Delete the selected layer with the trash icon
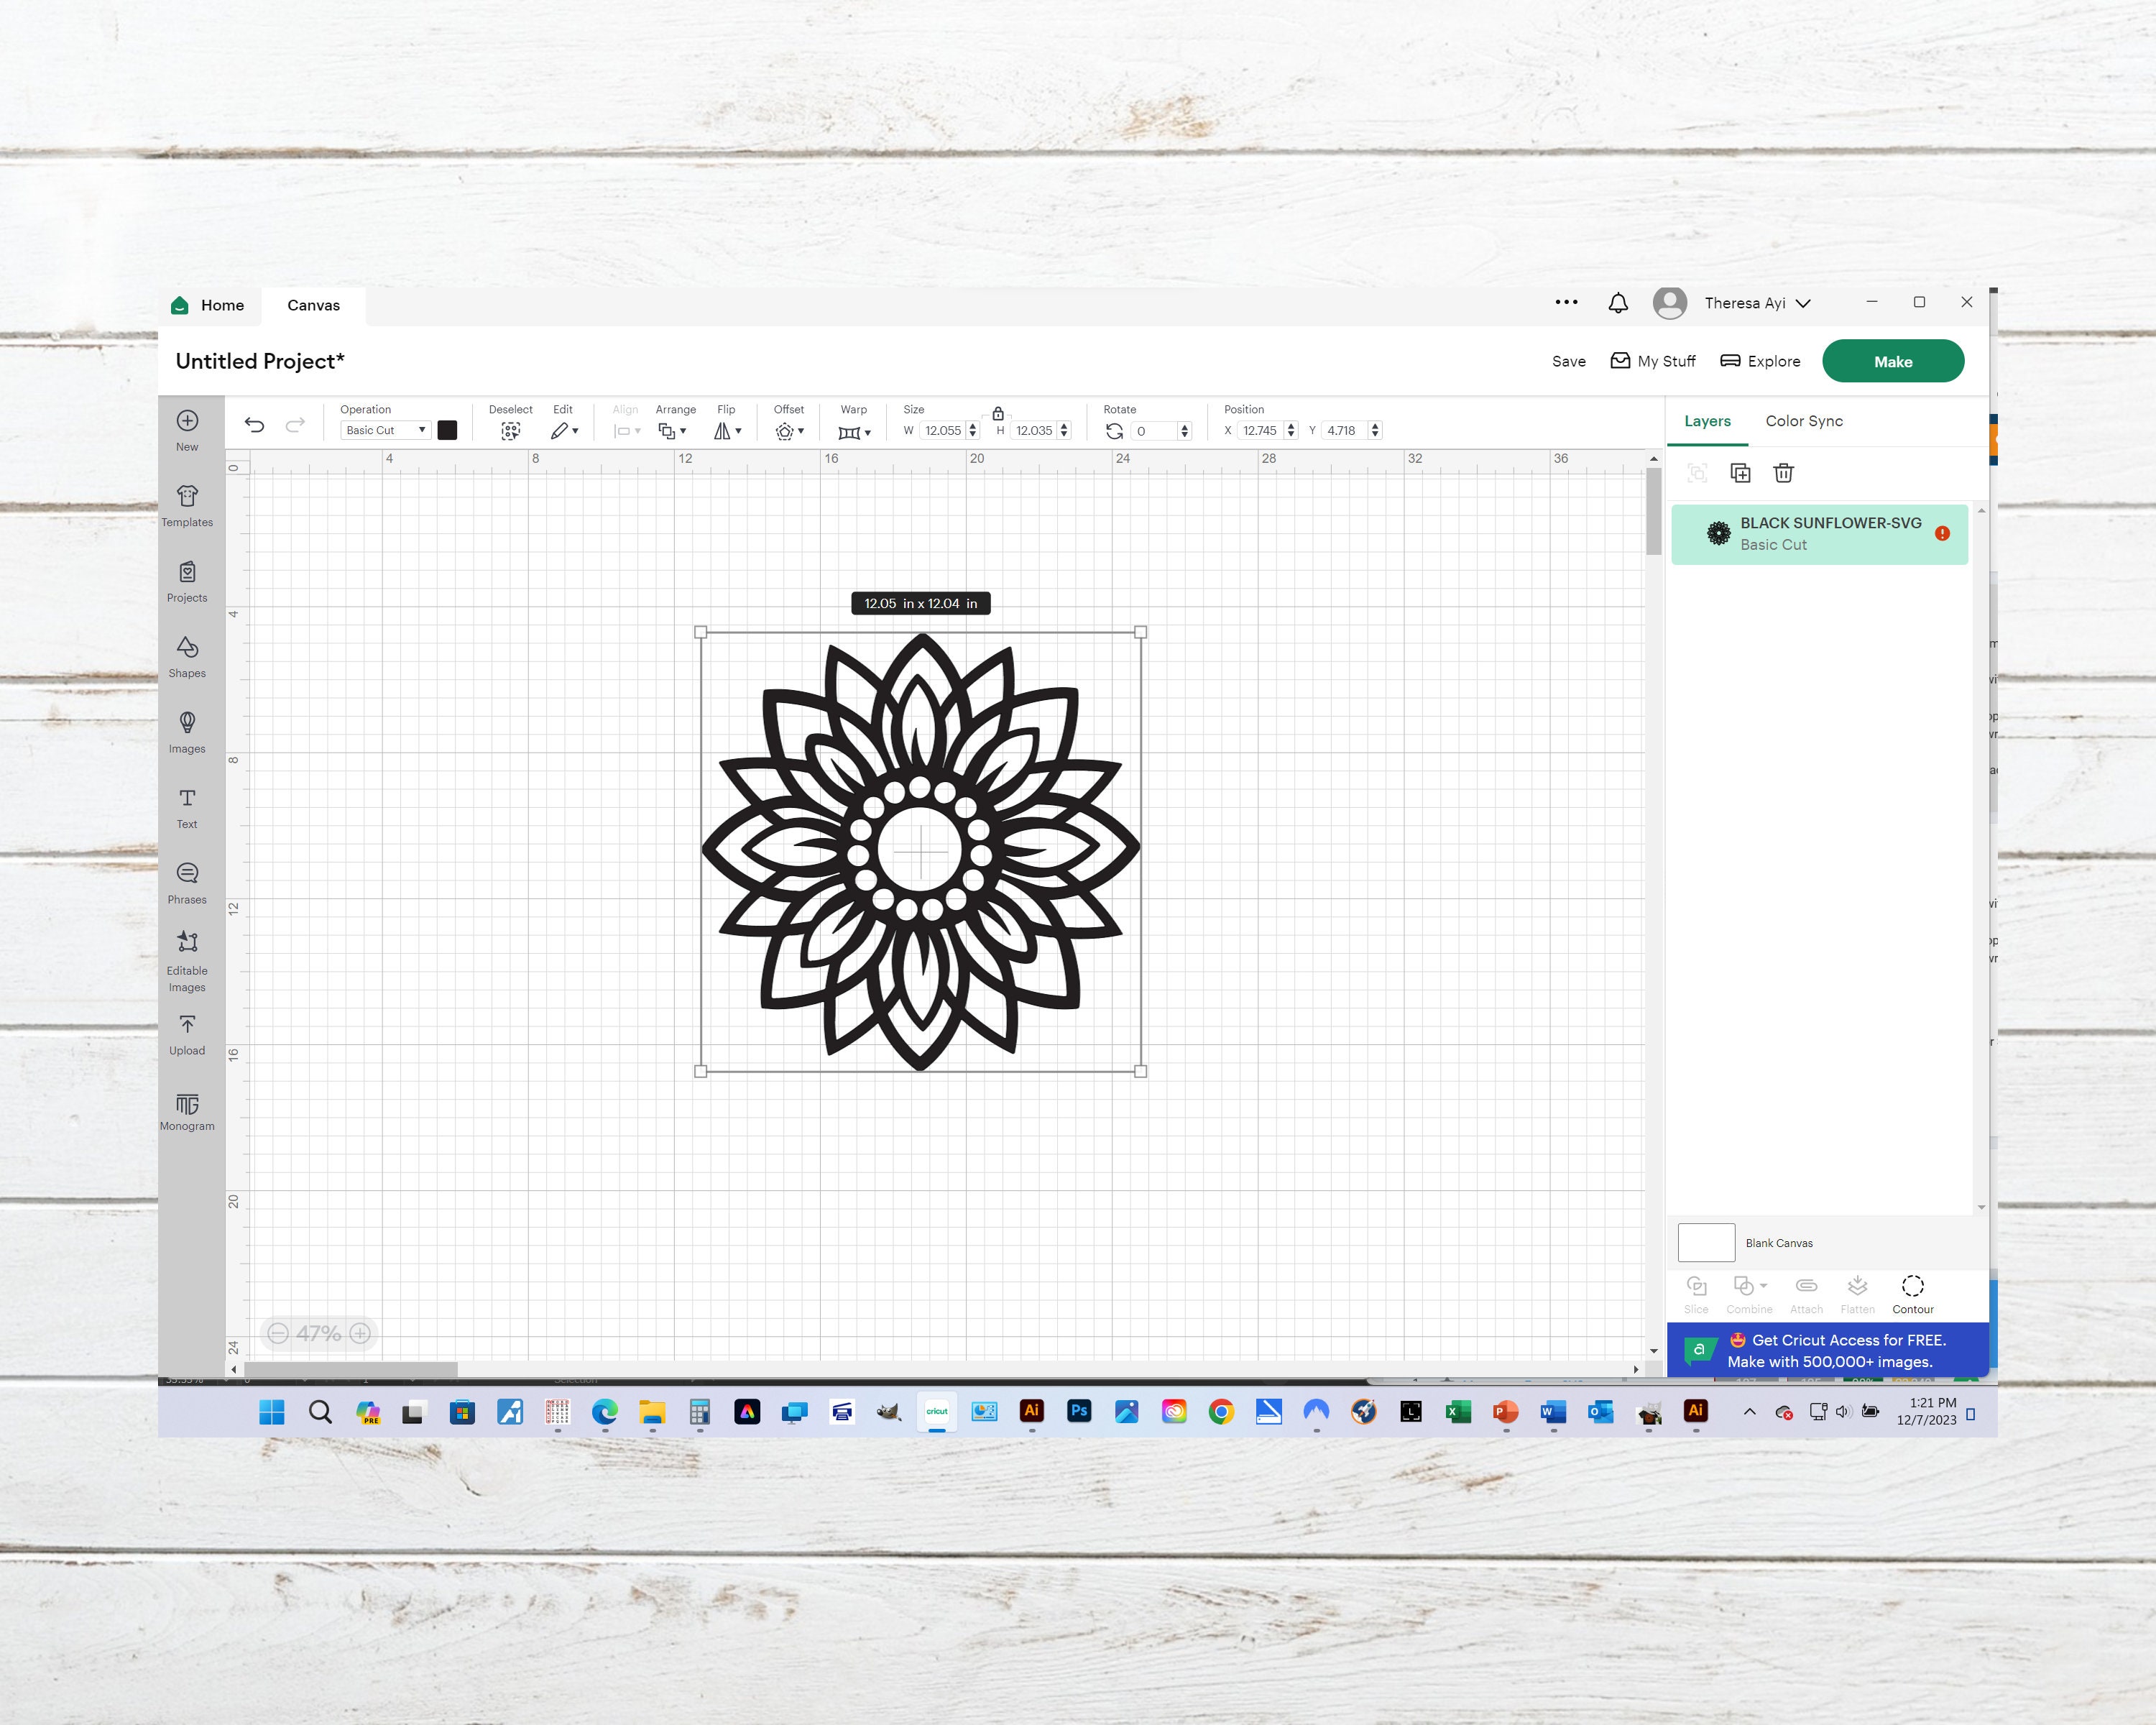This screenshot has width=2156, height=1725. (x=1784, y=473)
